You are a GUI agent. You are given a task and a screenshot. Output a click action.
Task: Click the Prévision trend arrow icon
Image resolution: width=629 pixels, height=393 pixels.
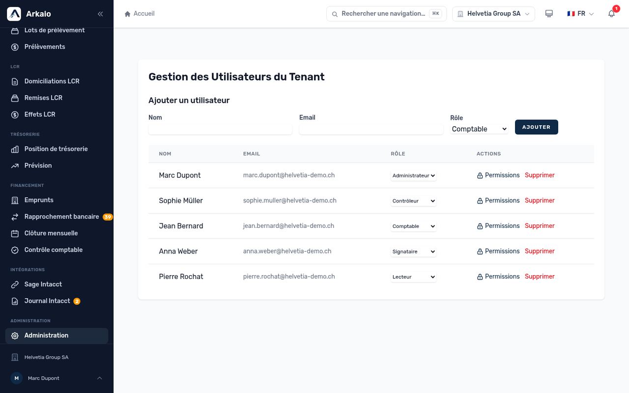click(x=15, y=166)
